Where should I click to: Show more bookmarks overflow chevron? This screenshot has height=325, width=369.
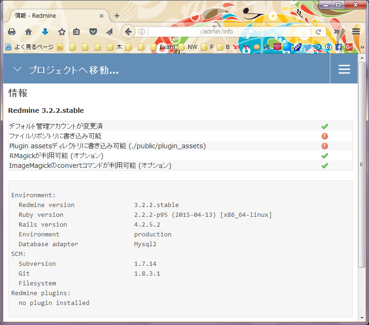362,48
